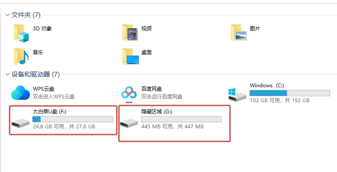Click the 设备和驱动器 (7) group header text

click(x=36, y=74)
